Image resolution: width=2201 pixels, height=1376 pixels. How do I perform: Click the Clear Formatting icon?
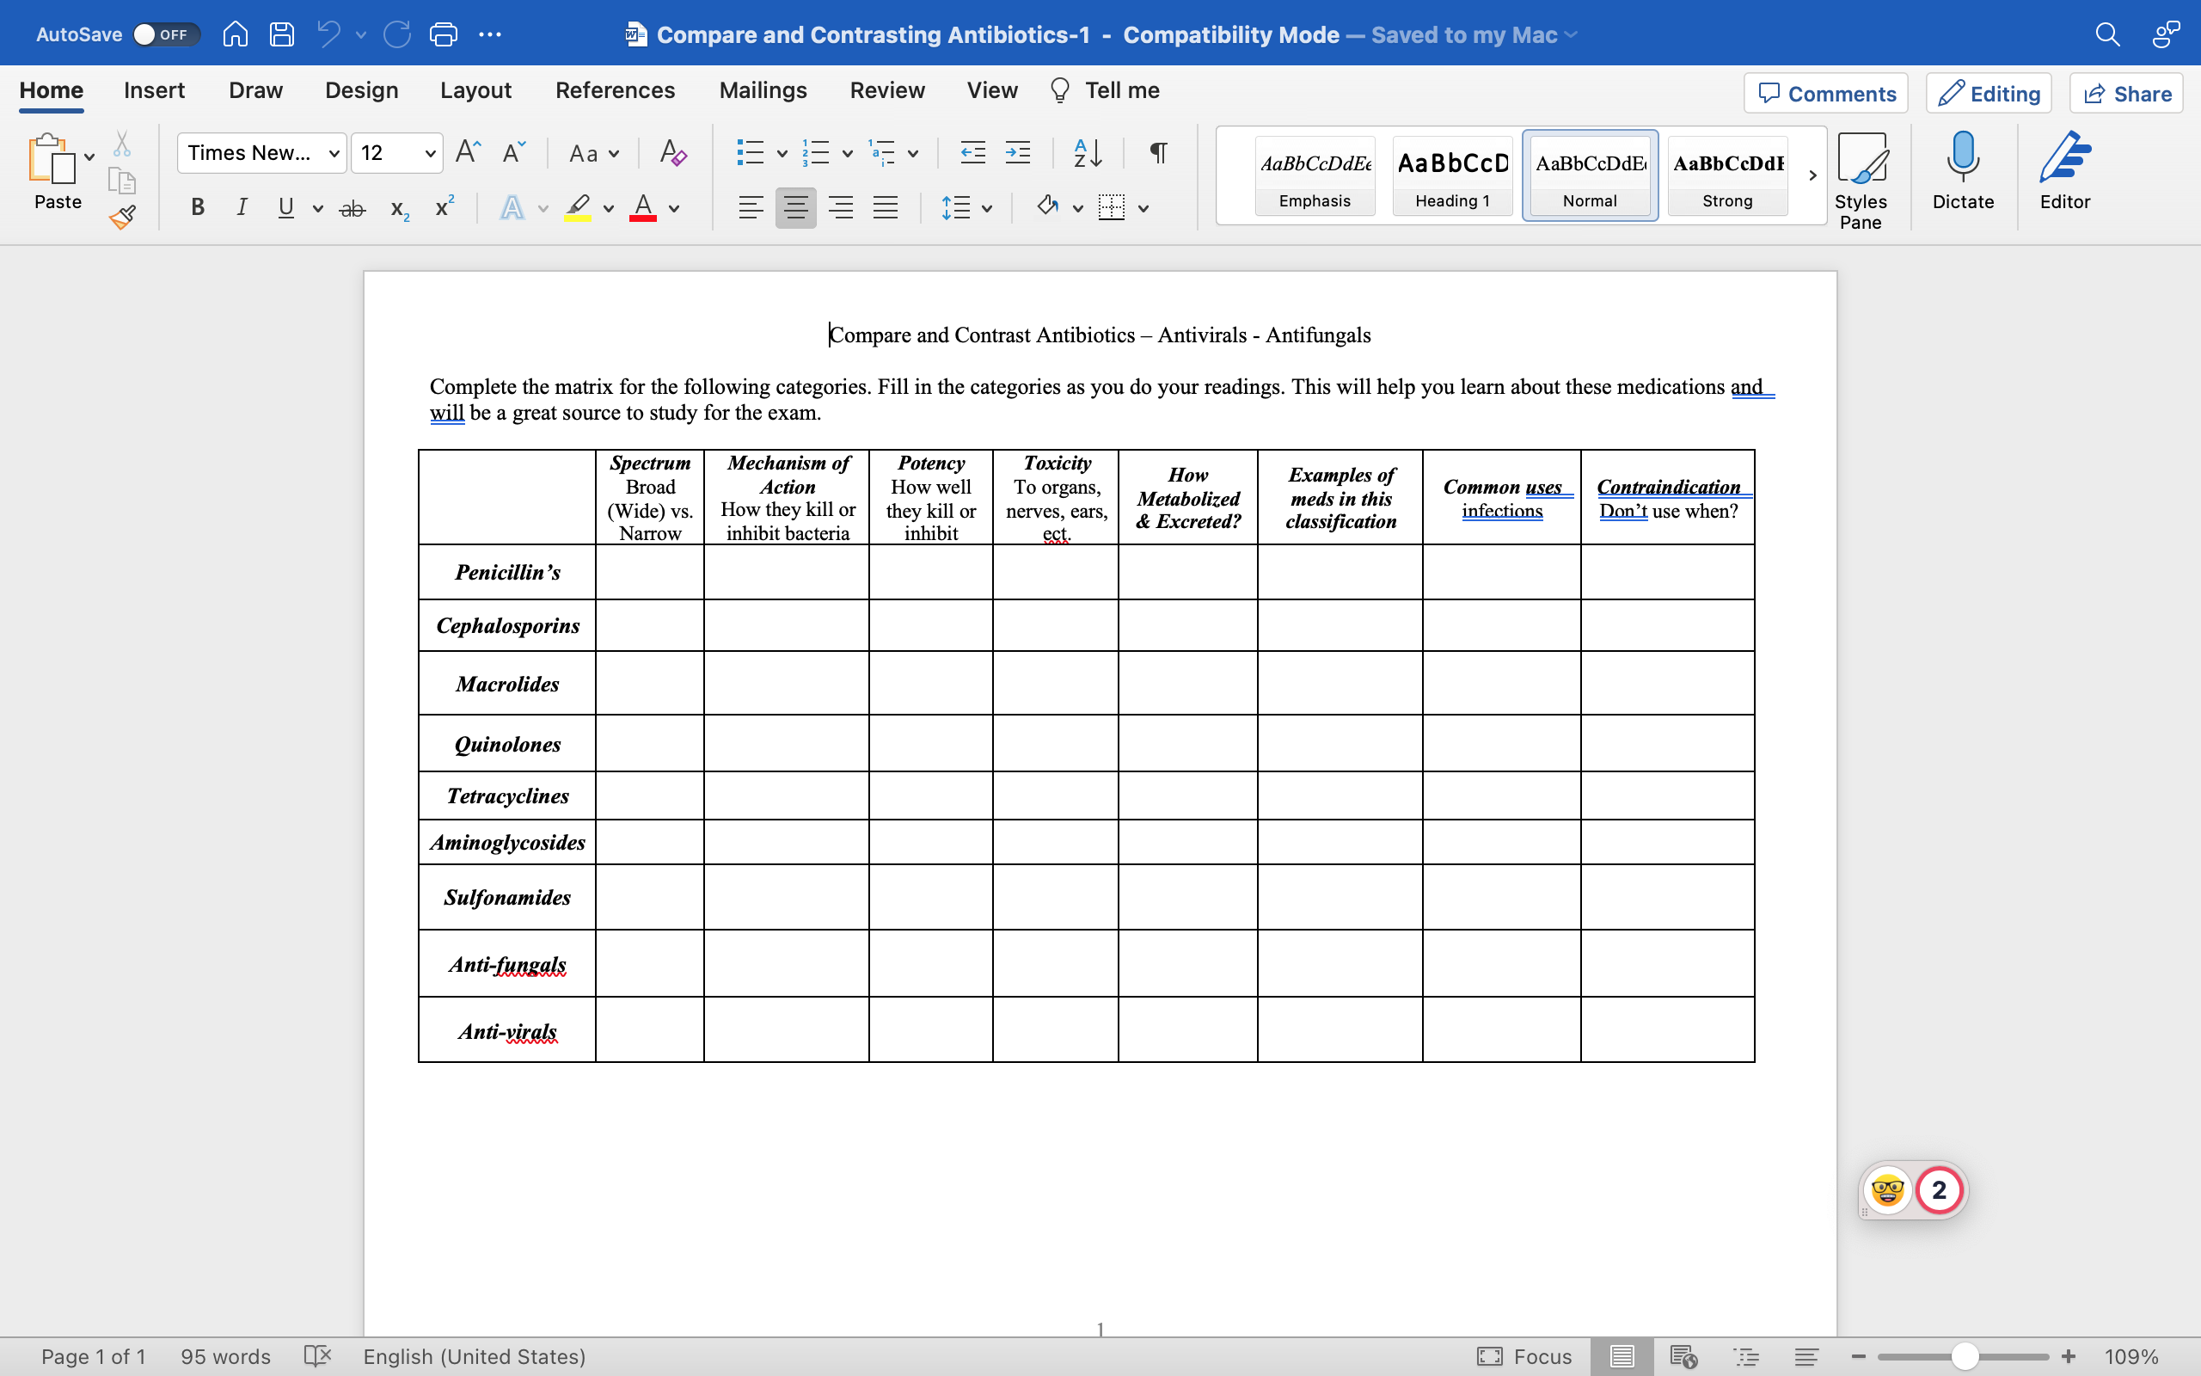click(x=672, y=152)
